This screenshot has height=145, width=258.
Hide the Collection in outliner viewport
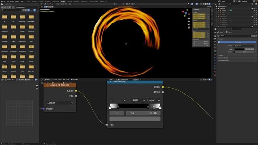254,8
